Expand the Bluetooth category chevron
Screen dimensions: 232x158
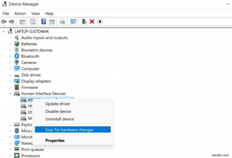10,56
